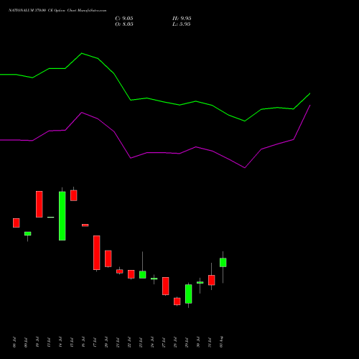Click the first red candle on 08 Jul
The image size is (359, 359).
point(17,223)
